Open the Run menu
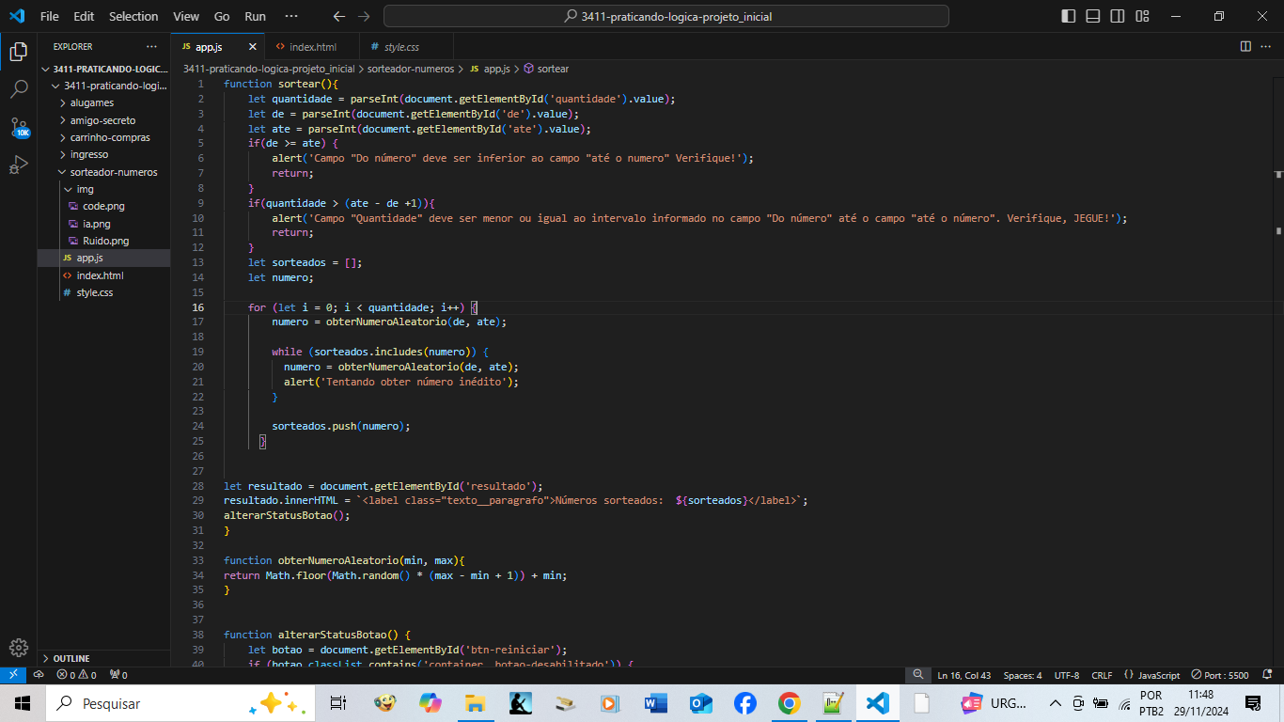1284x722 pixels. click(x=255, y=16)
